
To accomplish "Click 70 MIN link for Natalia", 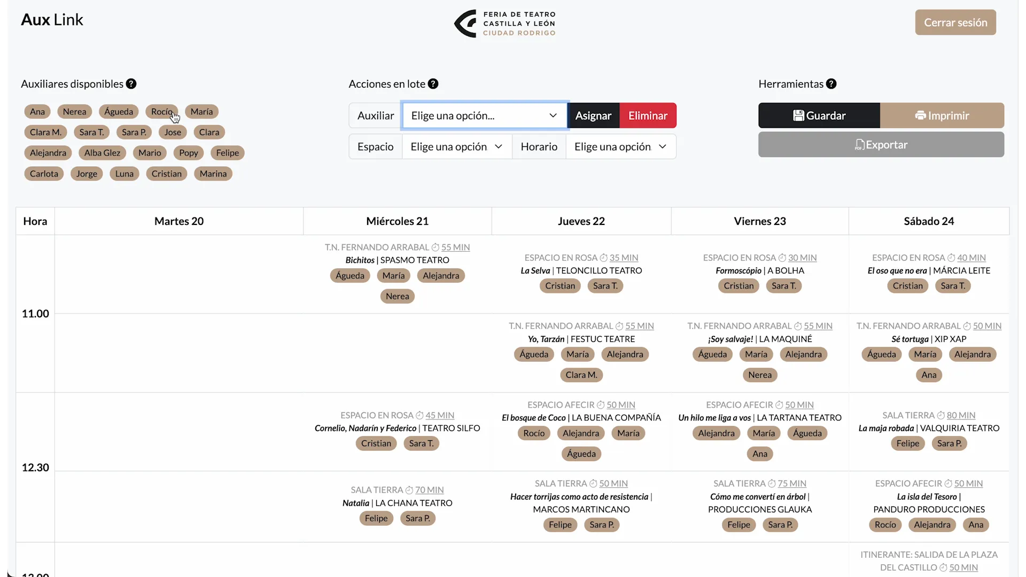I will point(430,490).
